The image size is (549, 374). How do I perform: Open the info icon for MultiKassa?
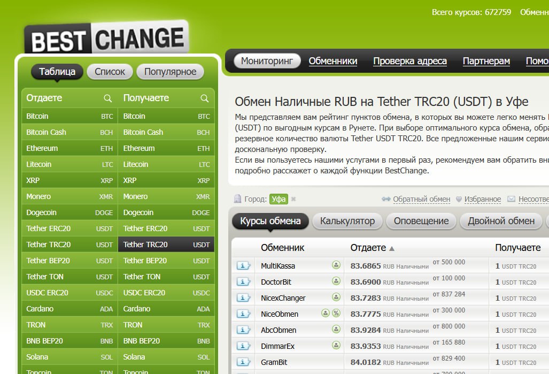click(244, 266)
